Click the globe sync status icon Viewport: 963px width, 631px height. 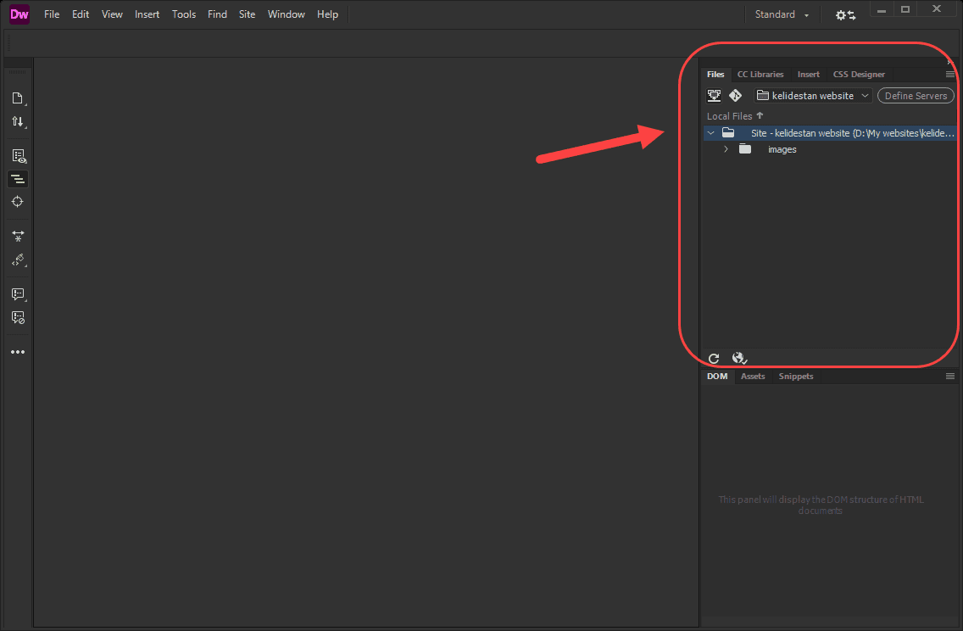tap(739, 358)
